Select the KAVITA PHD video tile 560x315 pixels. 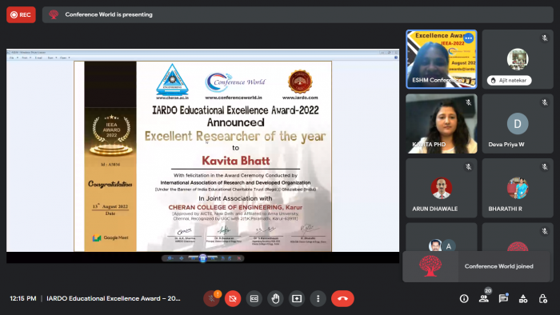coord(442,124)
